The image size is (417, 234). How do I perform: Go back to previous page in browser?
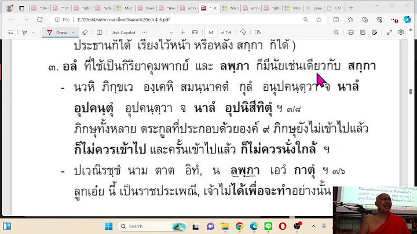(11, 20)
